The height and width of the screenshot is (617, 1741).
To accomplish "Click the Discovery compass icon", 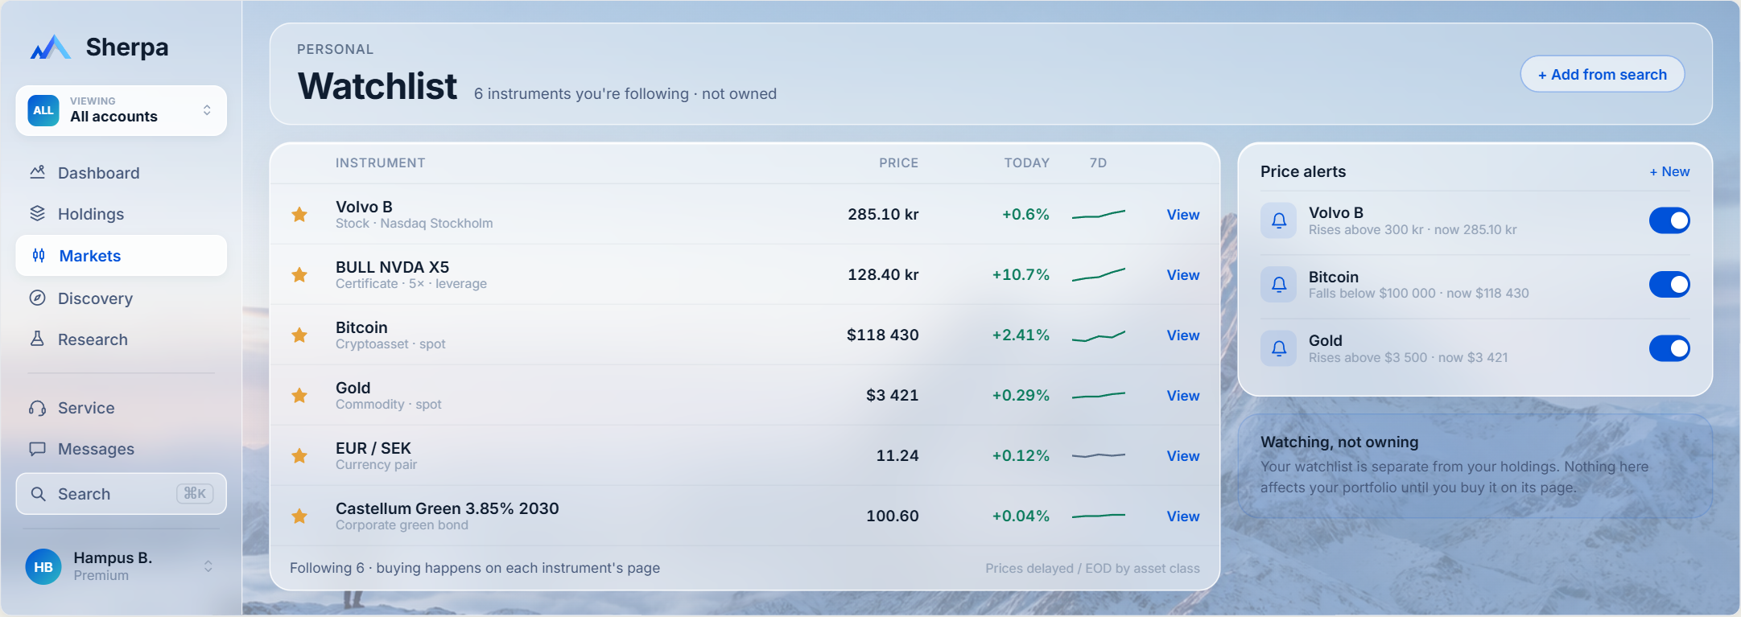I will (37, 298).
